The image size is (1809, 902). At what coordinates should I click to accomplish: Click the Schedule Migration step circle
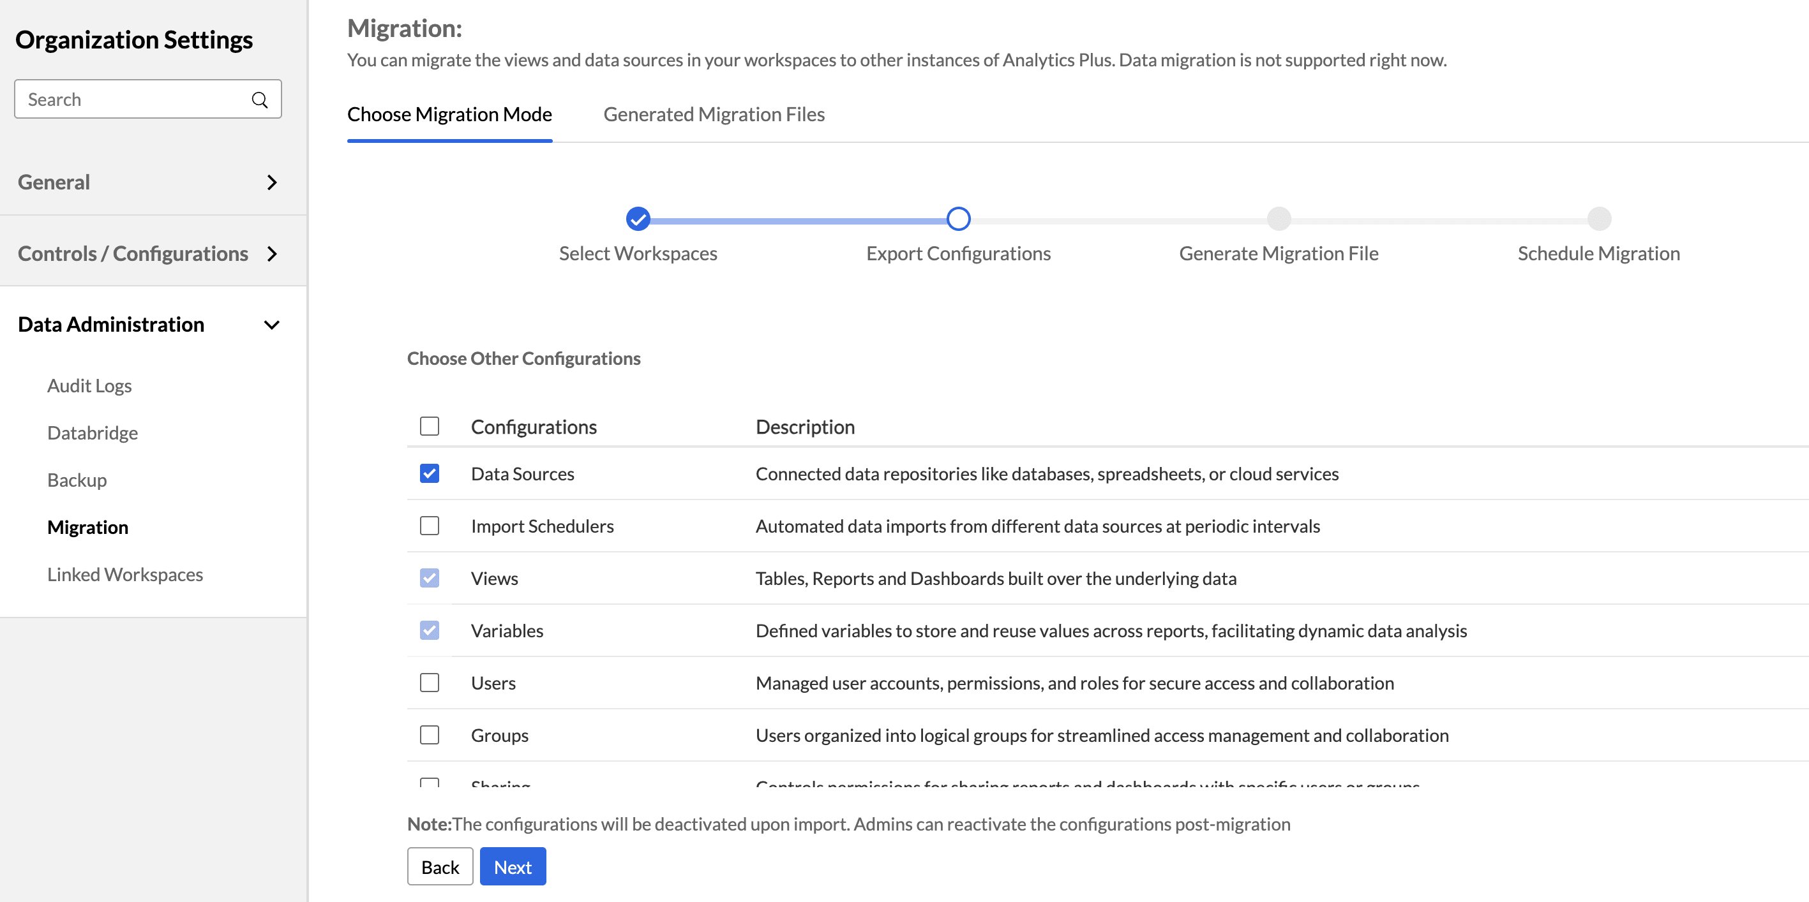[1598, 219]
